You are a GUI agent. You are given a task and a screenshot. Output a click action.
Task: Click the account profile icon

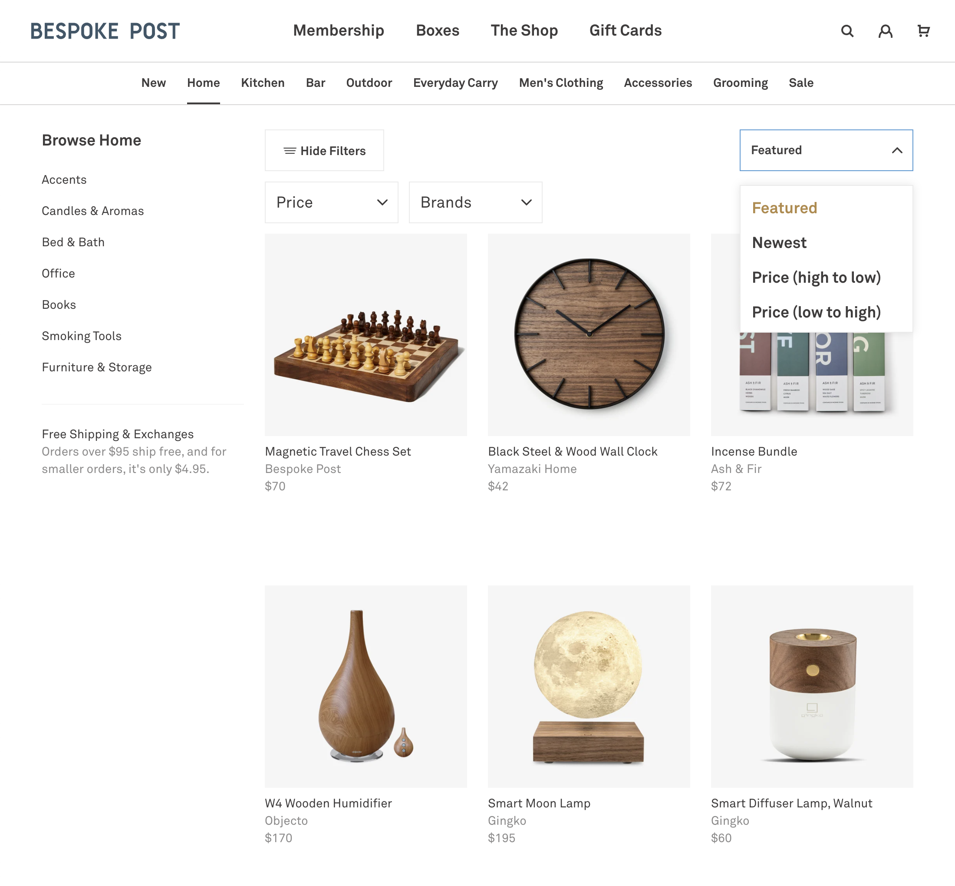point(886,31)
